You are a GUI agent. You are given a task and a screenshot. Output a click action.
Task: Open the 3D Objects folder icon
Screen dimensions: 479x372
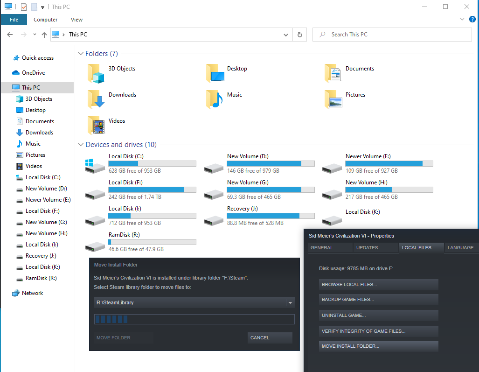[x=96, y=73]
